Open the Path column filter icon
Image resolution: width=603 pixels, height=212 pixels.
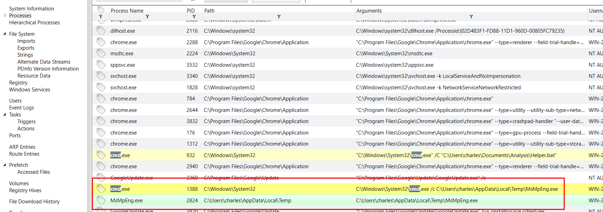279,17
